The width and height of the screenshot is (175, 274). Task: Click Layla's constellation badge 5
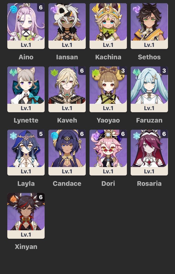tap(41, 134)
